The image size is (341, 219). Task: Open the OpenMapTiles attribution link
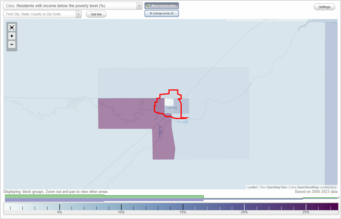(276, 187)
